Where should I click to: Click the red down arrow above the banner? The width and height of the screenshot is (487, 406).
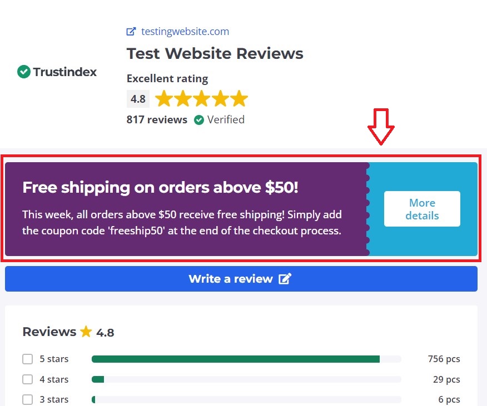[381, 126]
